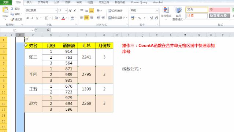
Task: Switch to the Insert tab
Action: click(29, 2)
